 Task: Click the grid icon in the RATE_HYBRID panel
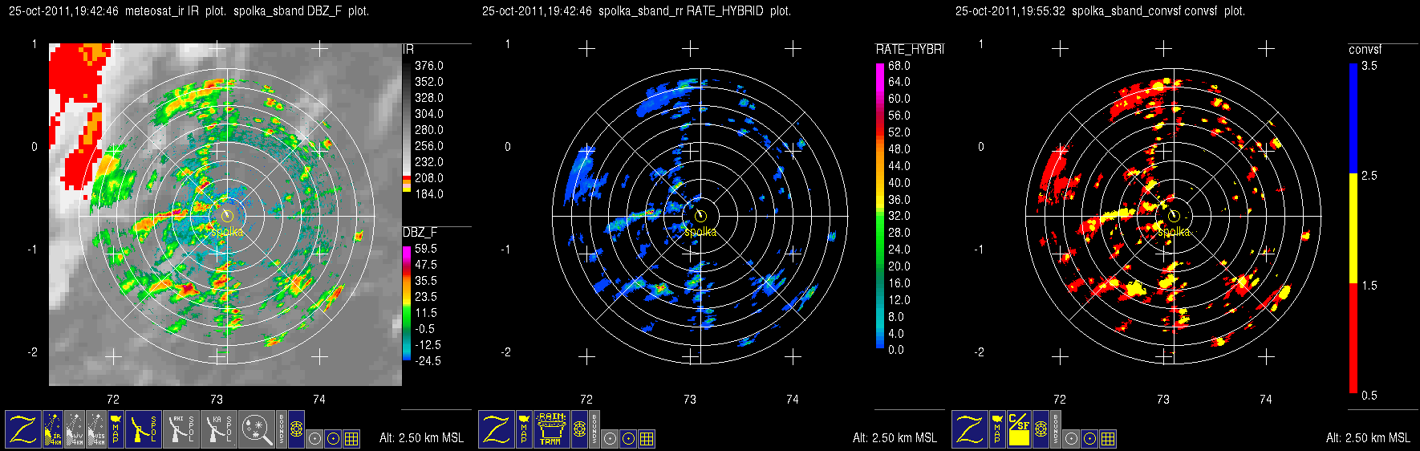point(647,439)
